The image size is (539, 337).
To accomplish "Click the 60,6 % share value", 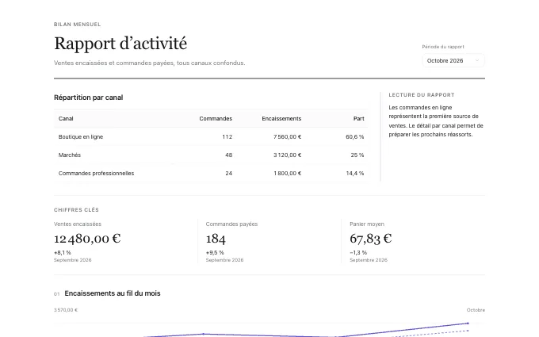I will [x=355, y=137].
